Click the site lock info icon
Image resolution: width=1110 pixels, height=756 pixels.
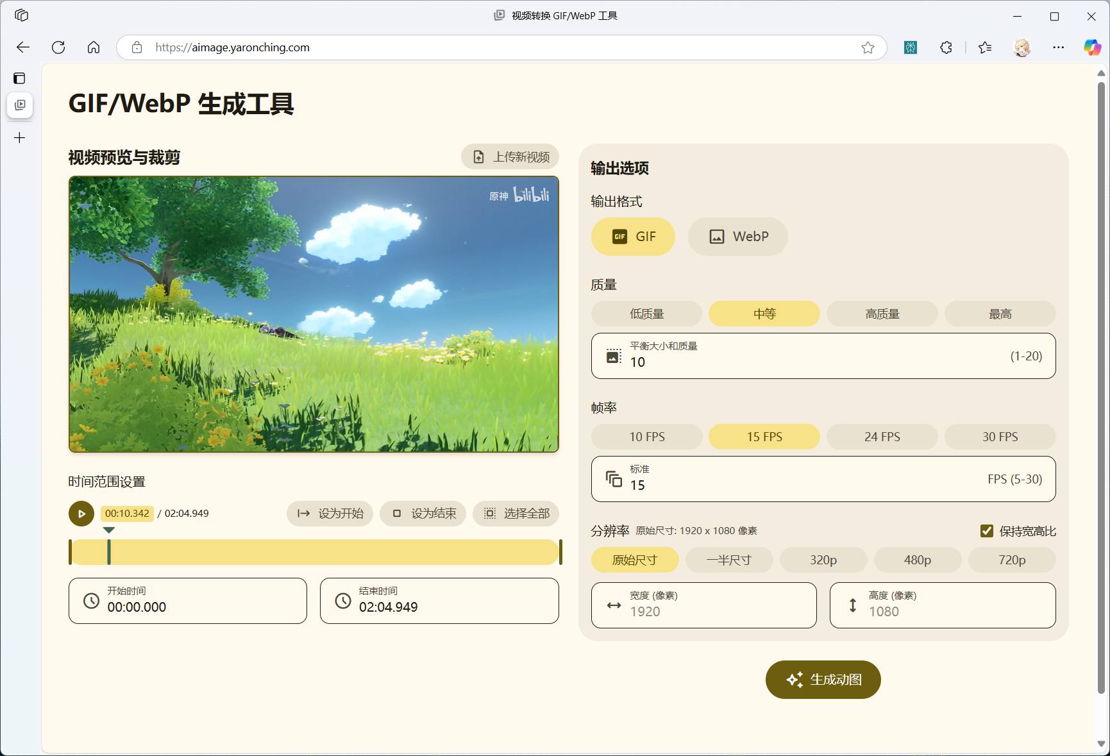pos(137,47)
